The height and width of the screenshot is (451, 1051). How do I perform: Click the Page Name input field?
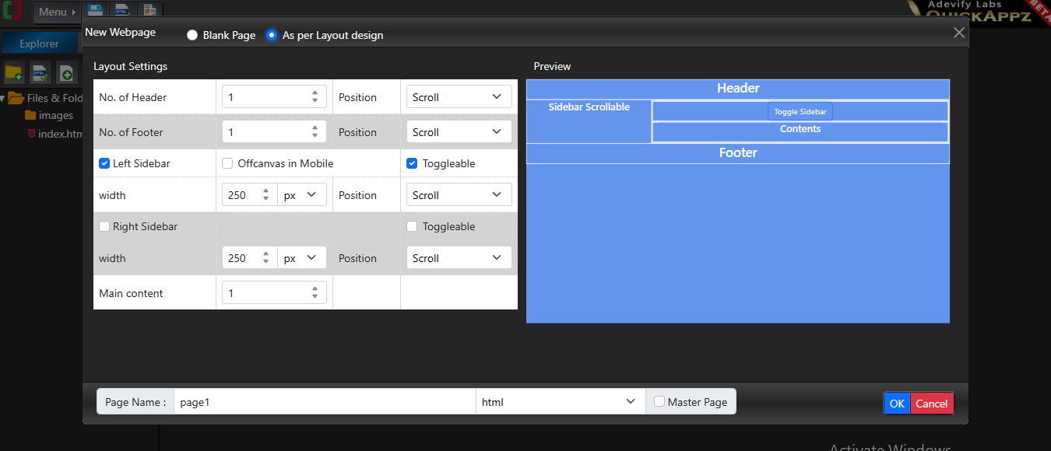point(324,402)
